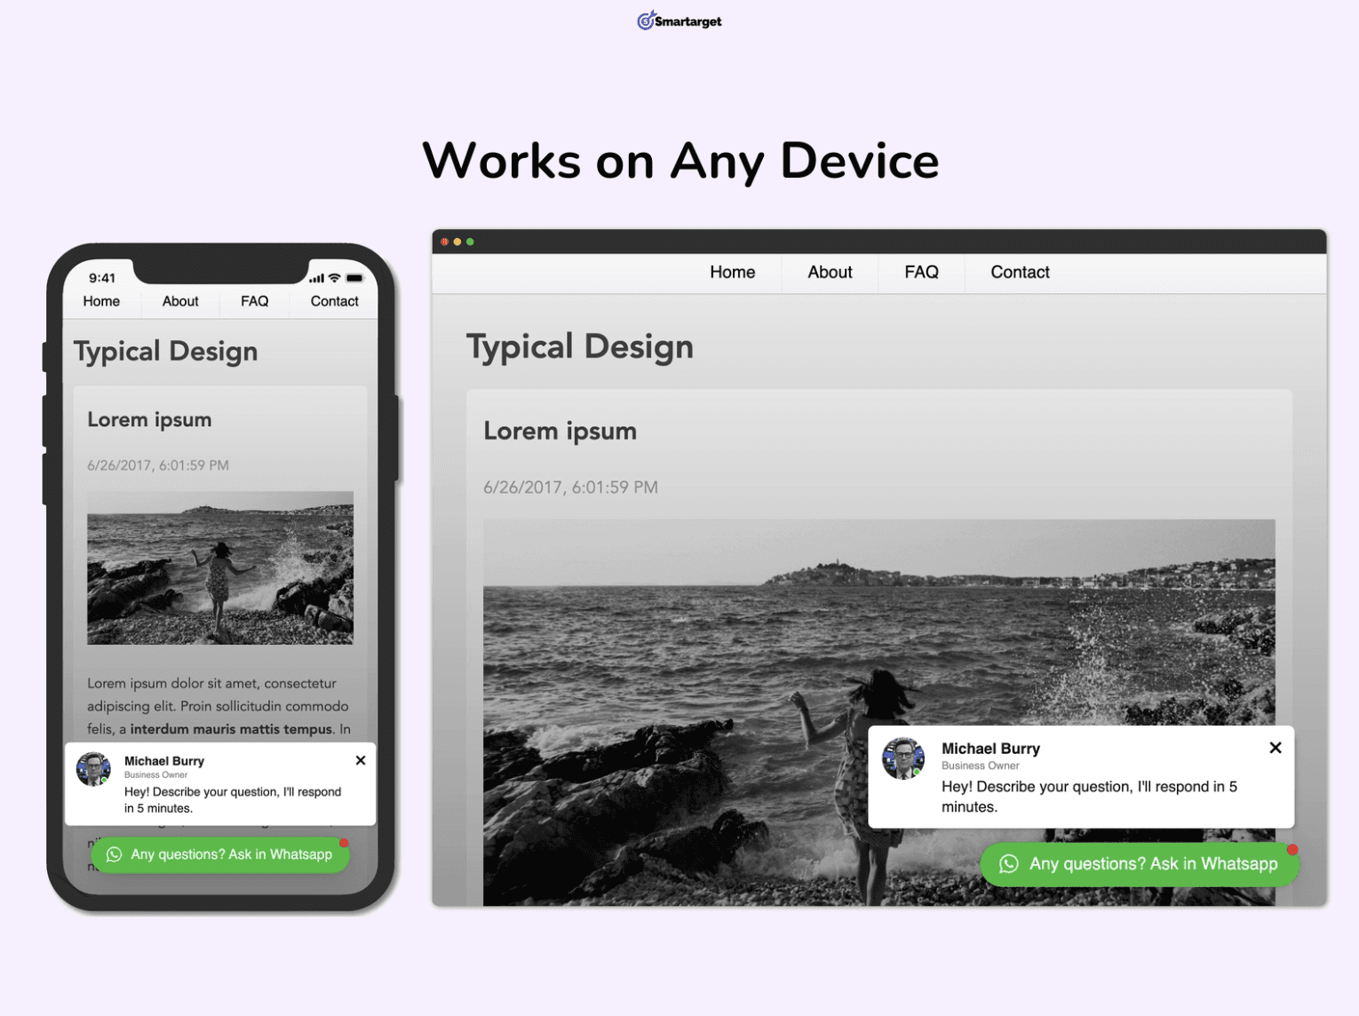Screen dimensions: 1359x1016
Task: Click the beach photo in the phone mockup
Action: (220, 568)
